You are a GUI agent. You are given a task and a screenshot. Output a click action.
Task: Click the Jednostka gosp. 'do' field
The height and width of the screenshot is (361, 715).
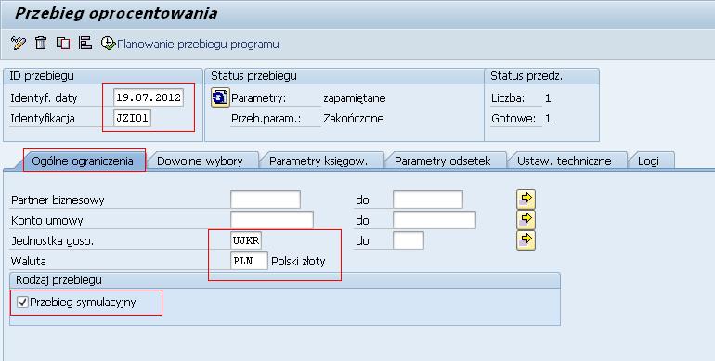click(x=409, y=240)
